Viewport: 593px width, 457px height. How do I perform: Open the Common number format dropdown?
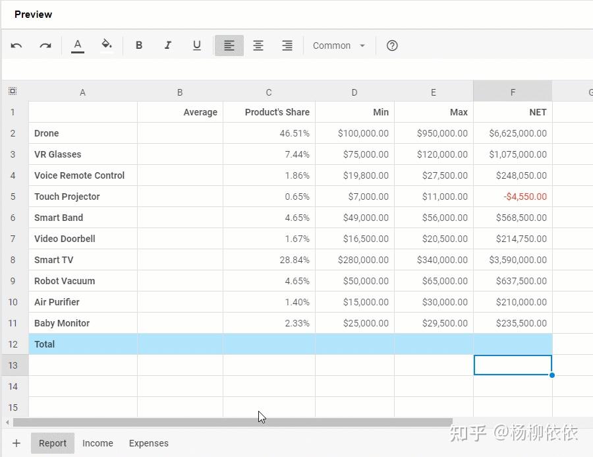pyautogui.click(x=338, y=45)
